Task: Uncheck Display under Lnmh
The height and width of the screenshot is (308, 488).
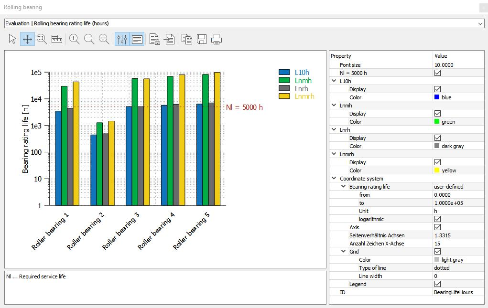Action: click(x=438, y=114)
